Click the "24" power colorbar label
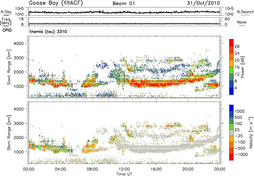 237,53
